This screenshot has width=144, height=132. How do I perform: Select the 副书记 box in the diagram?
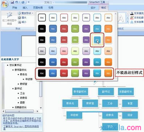[106, 91]
